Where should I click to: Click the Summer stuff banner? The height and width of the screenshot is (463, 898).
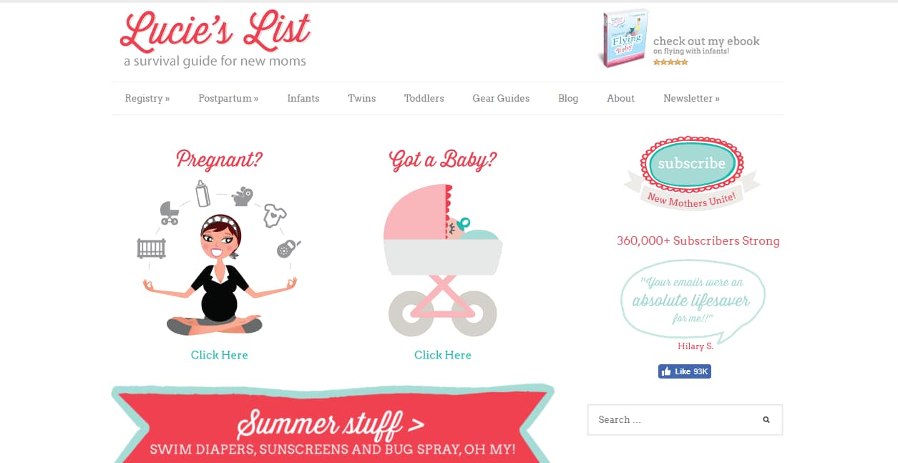tap(333, 424)
